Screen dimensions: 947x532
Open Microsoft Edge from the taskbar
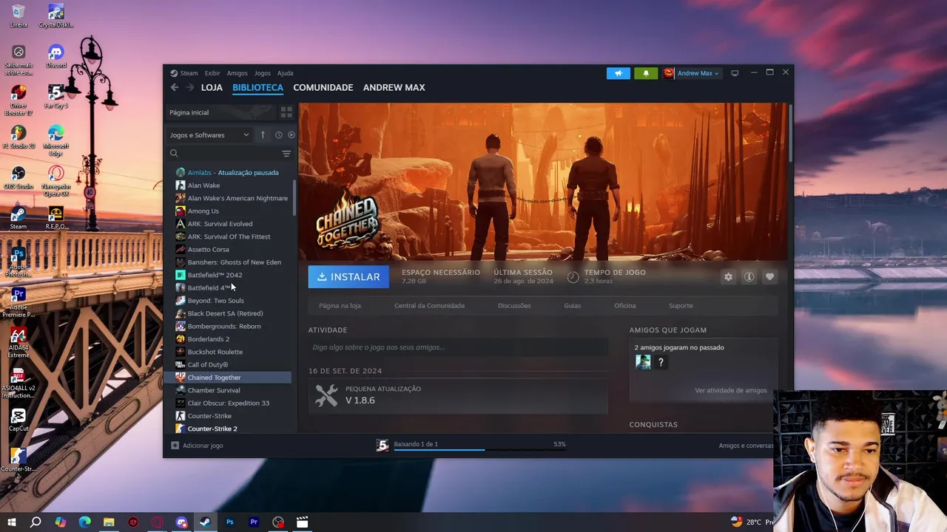[84, 522]
